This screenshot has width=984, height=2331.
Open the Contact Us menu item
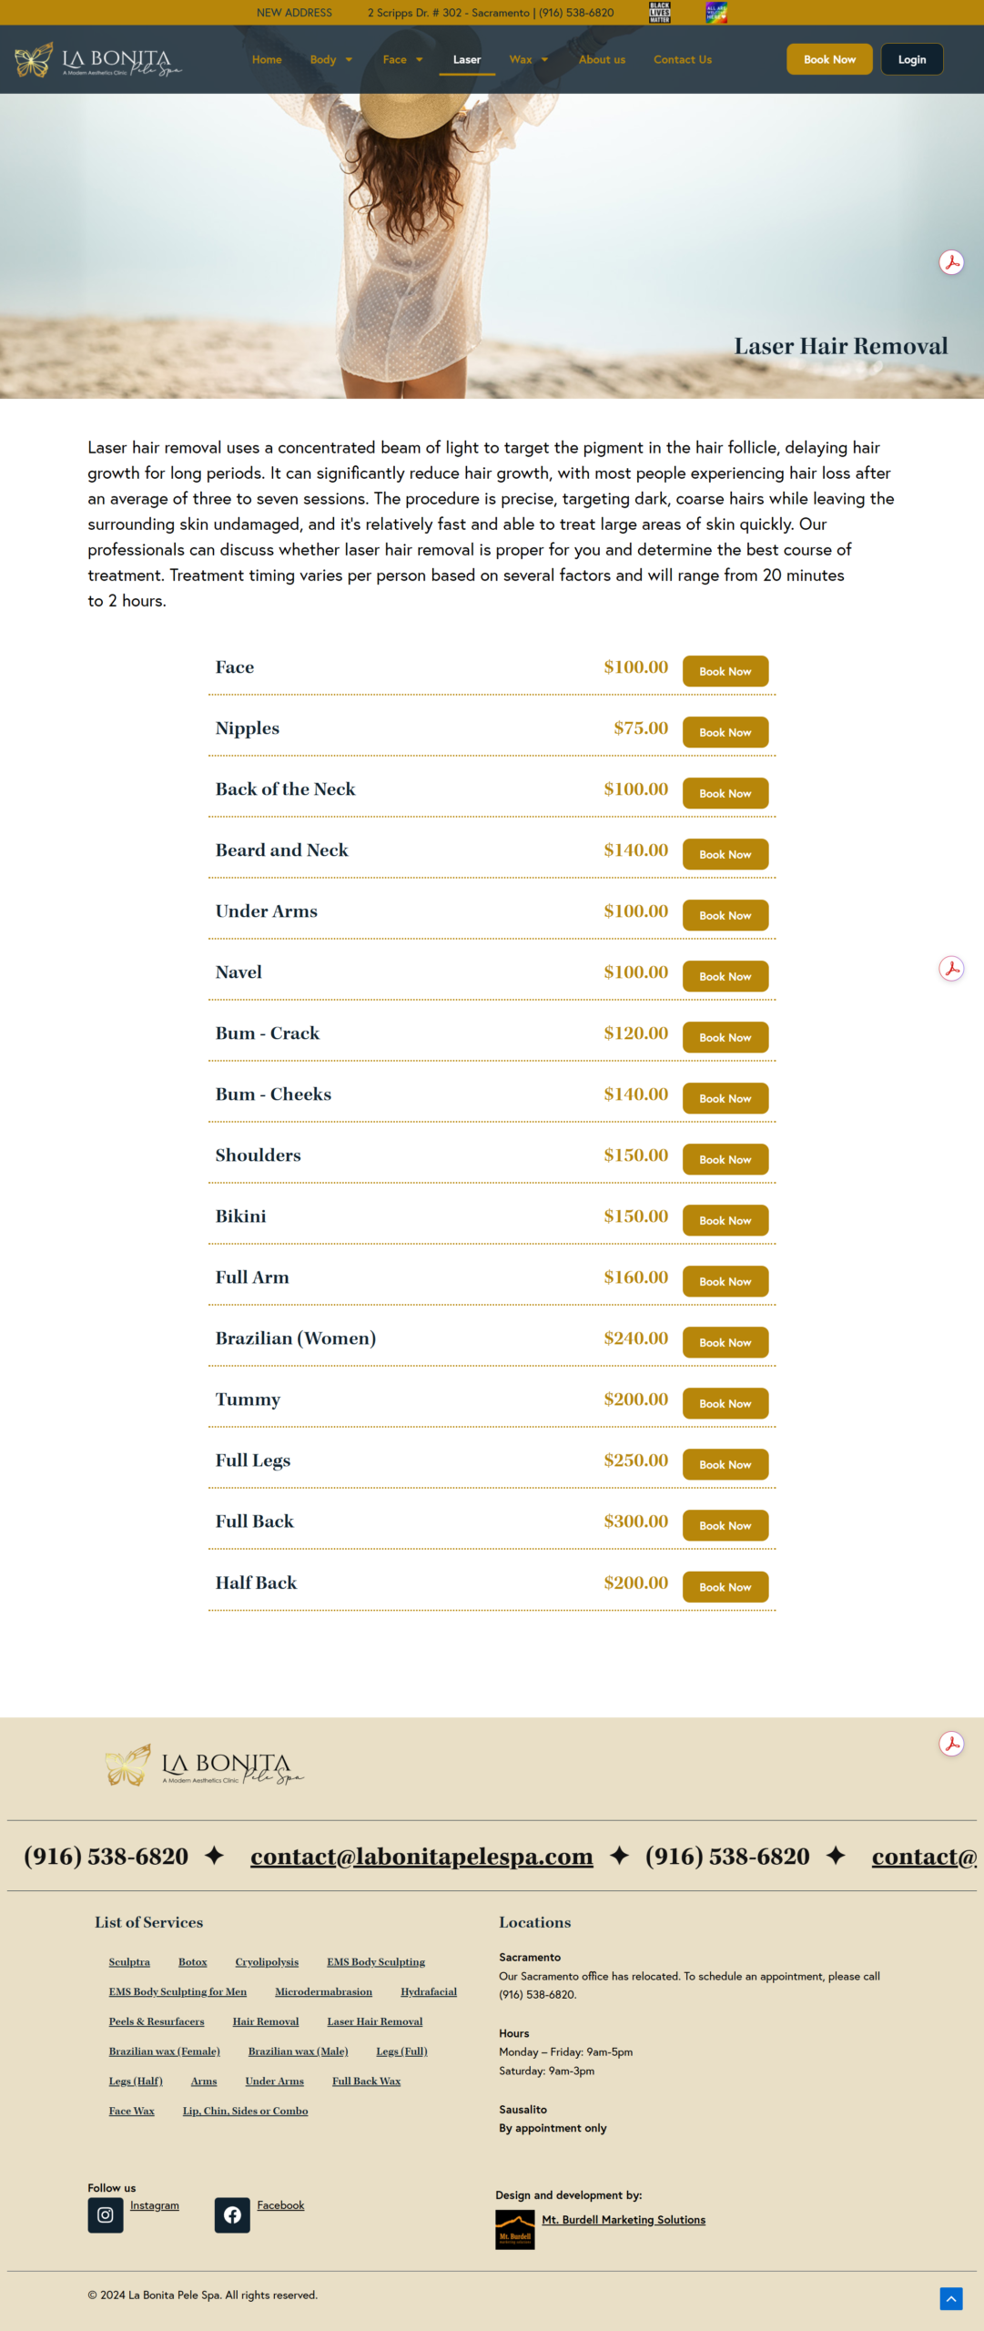pos(683,60)
